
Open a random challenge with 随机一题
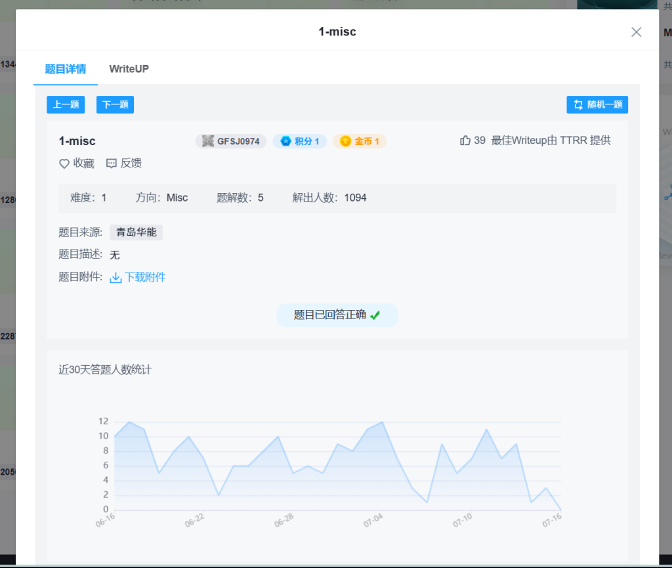tap(597, 105)
